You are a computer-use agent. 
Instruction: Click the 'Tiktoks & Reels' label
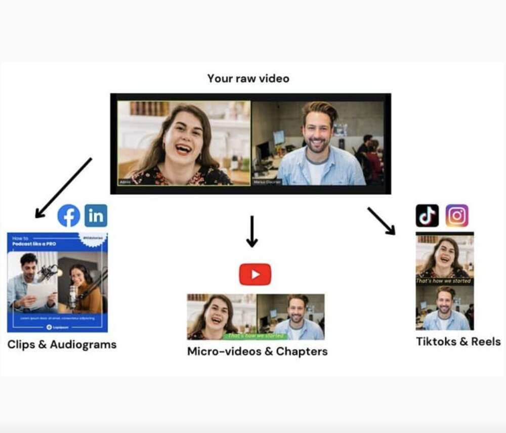point(458,341)
